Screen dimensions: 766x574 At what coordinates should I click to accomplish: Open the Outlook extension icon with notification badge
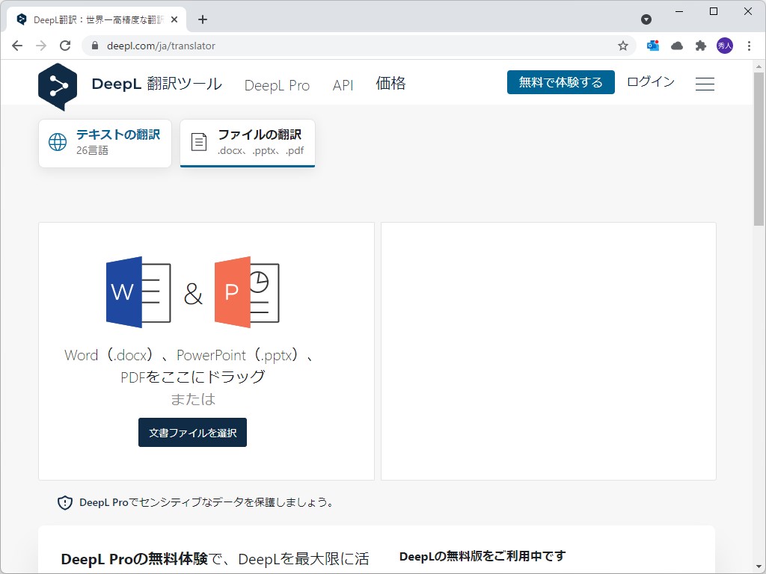click(652, 45)
